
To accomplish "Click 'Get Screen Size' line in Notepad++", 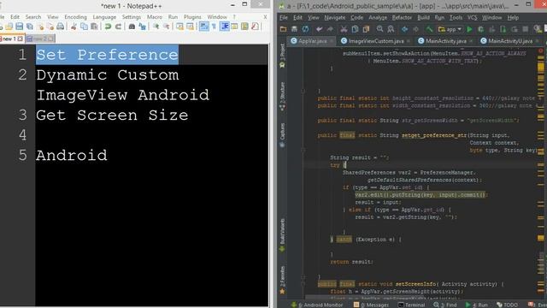I will (112, 115).
